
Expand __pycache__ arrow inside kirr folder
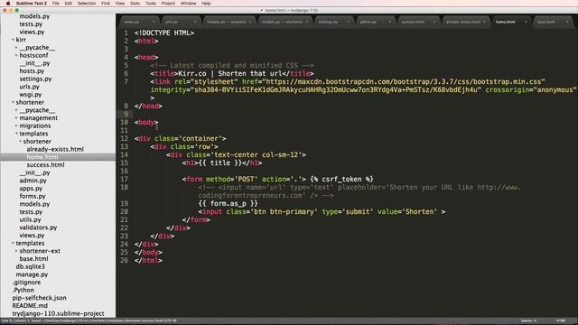tap(16, 48)
